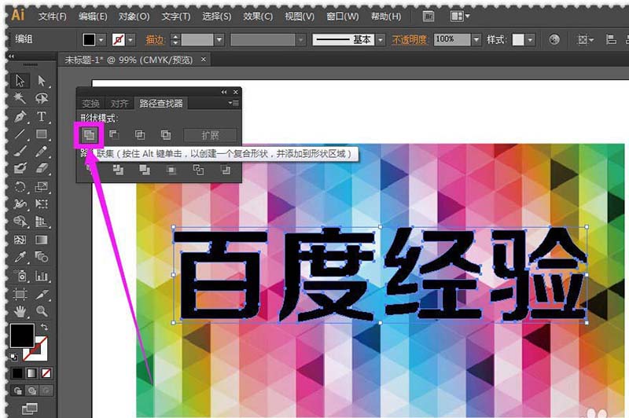Enable Draw Behind mode
This screenshot has height=418, width=629.
pyautogui.click(x=32, y=390)
